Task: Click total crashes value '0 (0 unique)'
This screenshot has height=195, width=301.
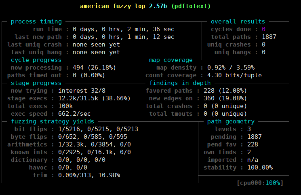Action: pyautogui.click(x=225, y=106)
